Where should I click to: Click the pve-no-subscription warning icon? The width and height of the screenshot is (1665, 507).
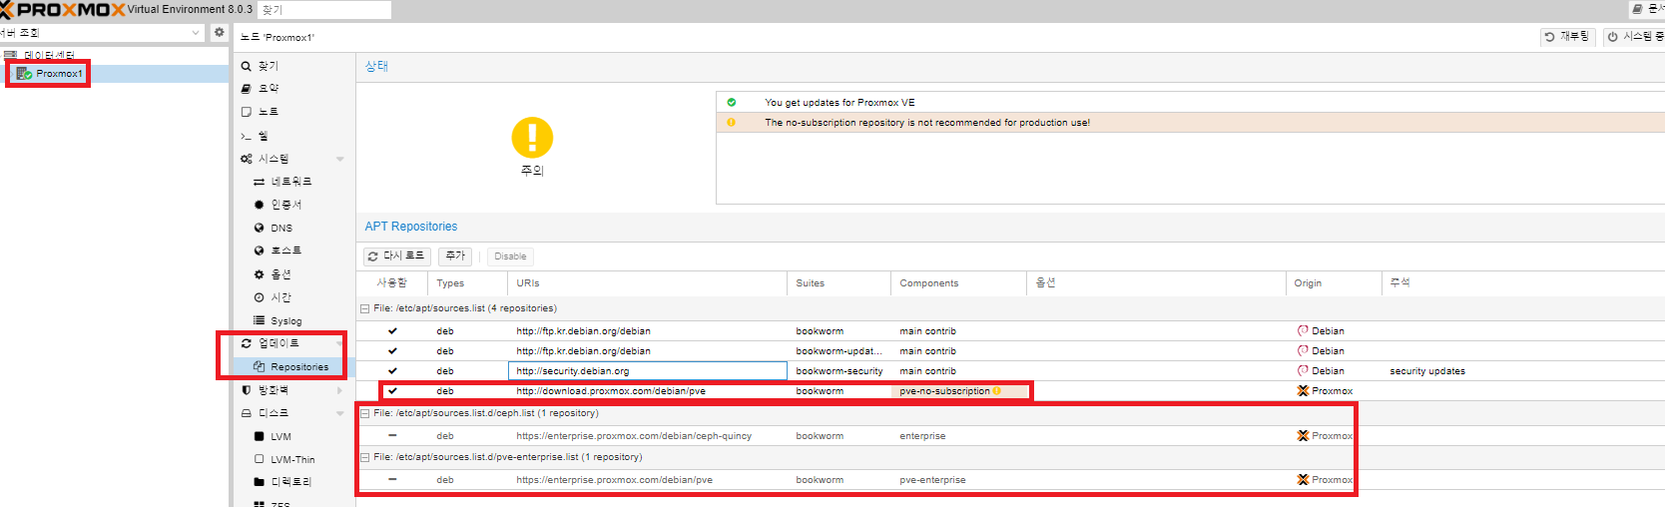coord(996,391)
